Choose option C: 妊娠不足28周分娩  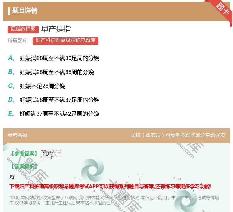(x=37, y=86)
